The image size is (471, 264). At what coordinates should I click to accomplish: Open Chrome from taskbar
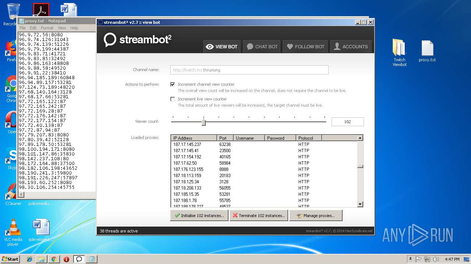coord(54,259)
